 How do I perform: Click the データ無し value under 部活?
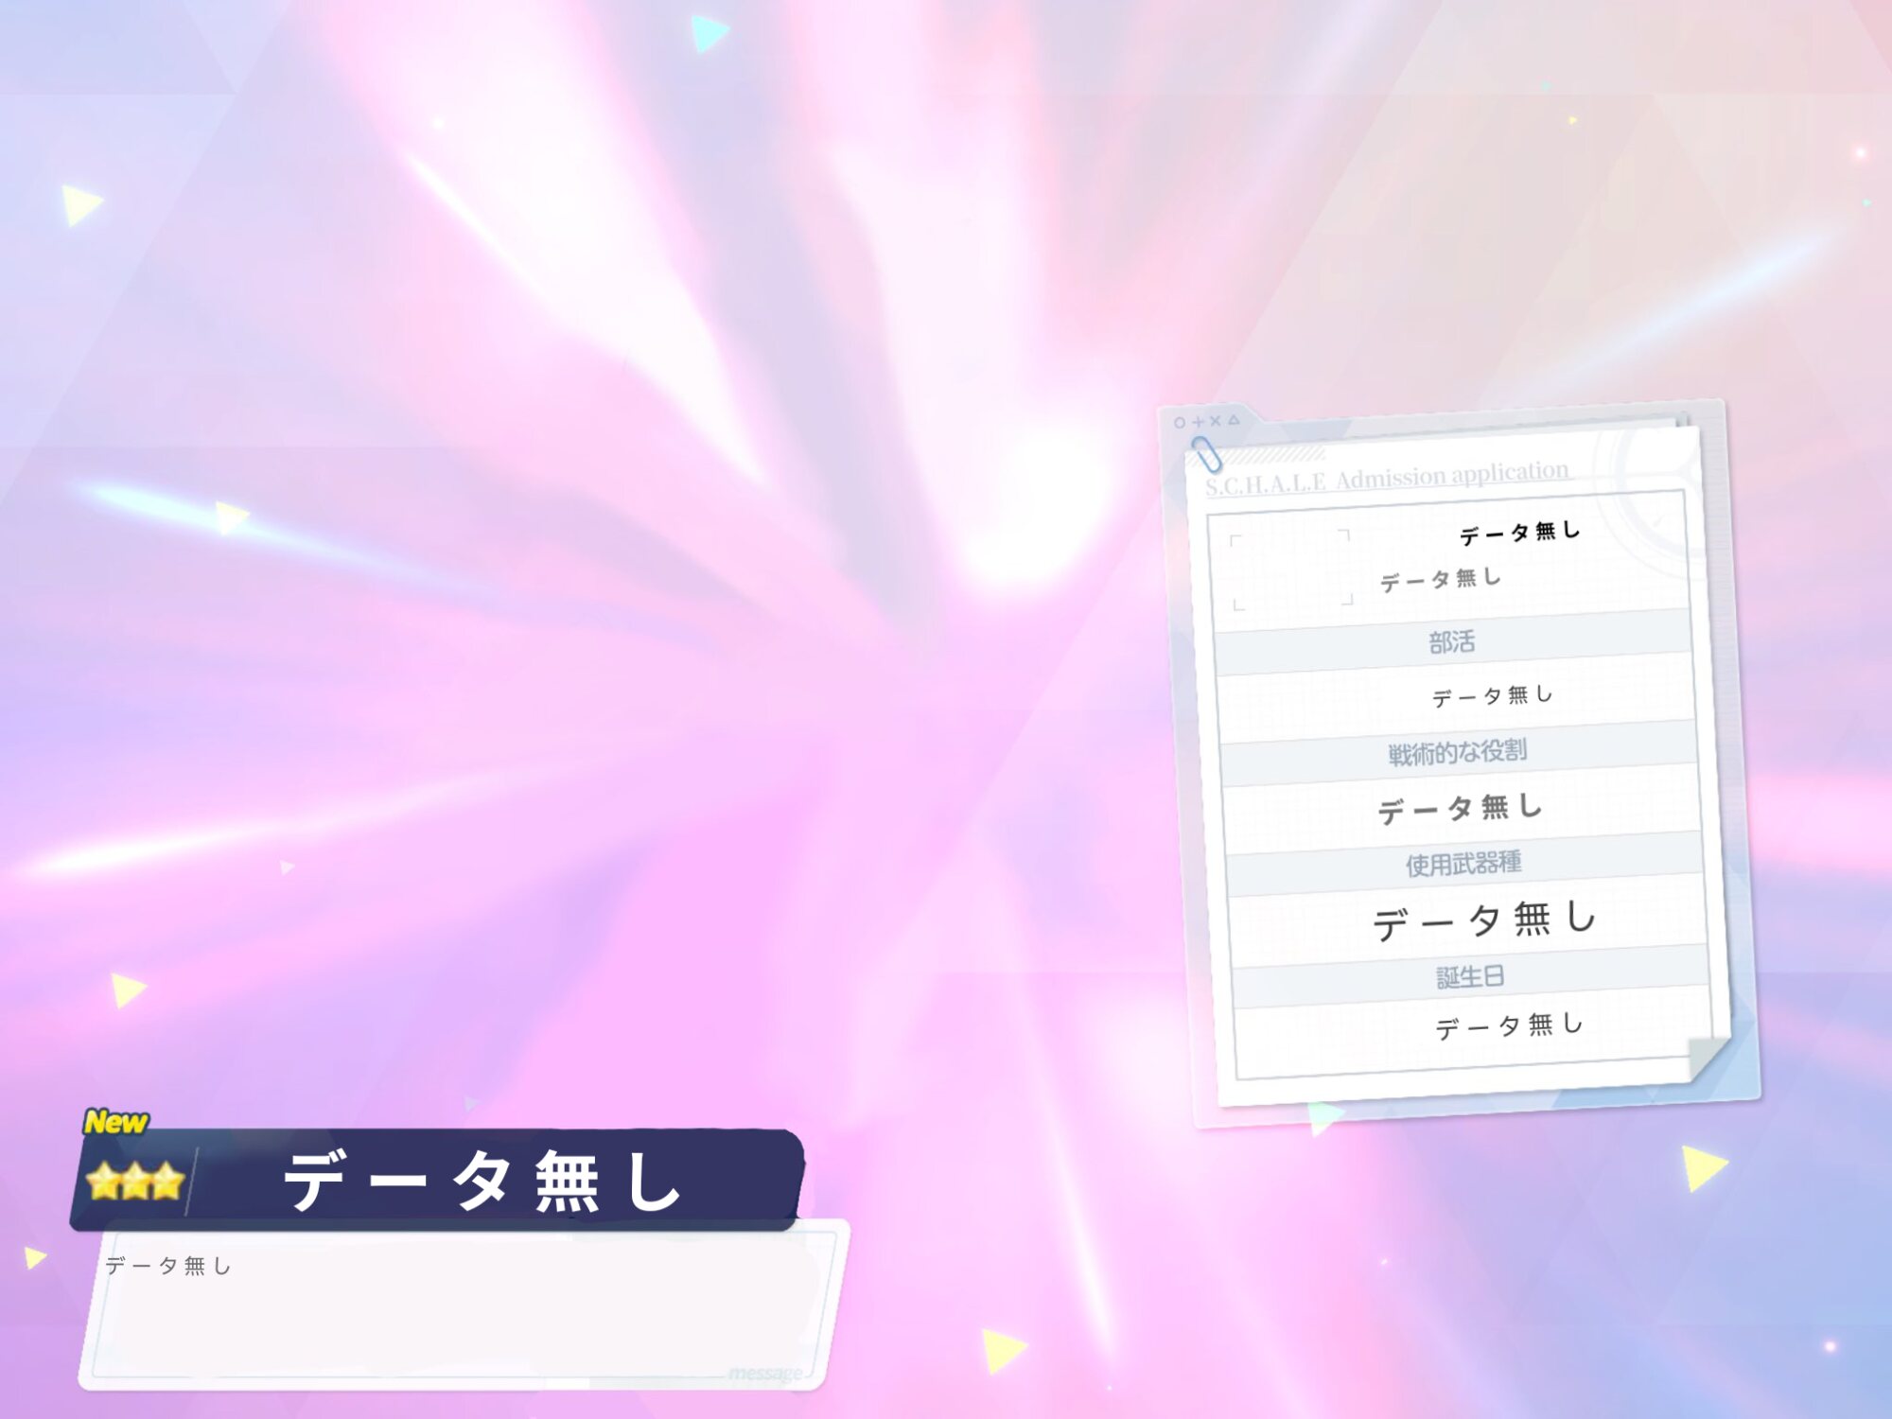click(x=1492, y=696)
